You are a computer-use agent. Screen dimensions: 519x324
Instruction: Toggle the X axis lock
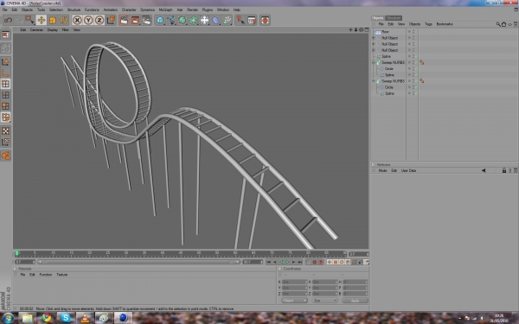(x=77, y=20)
